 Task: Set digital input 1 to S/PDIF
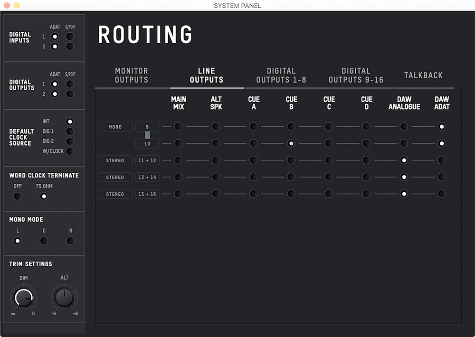pos(70,37)
